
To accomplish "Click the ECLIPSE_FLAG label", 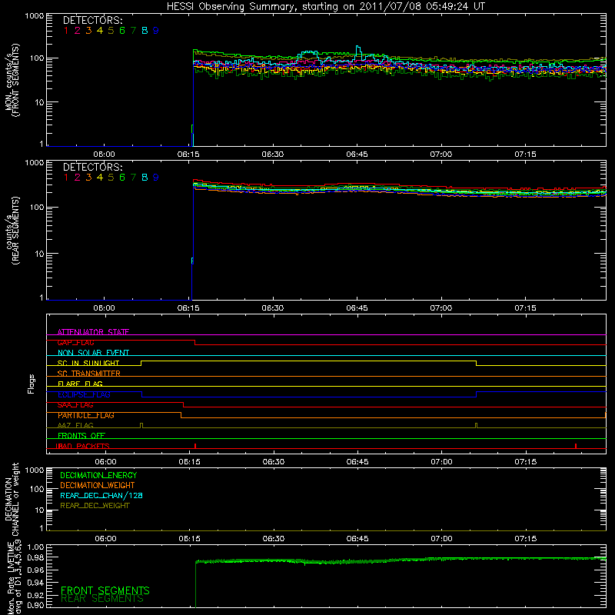I will click(x=84, y=394).
